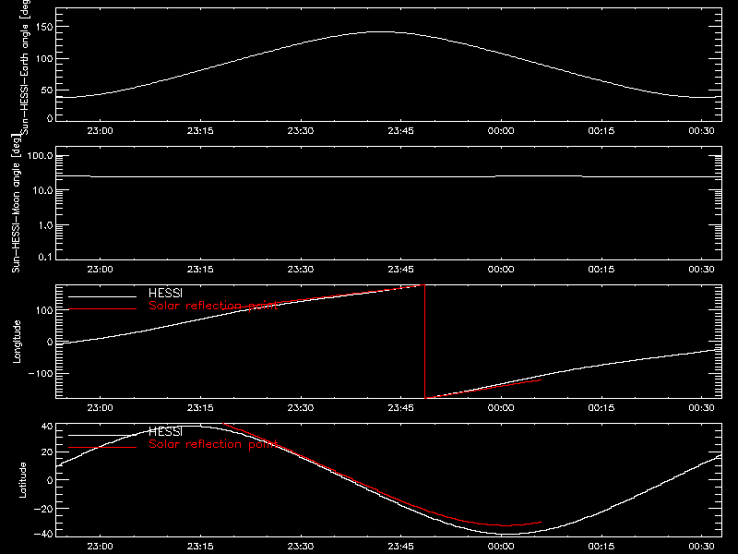Click 23:15 time label under Moon angle plot

click(200, 270)
